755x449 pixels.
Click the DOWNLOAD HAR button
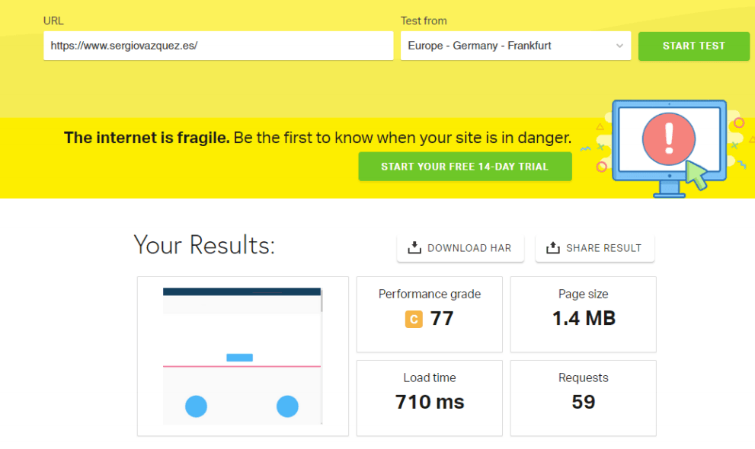(x=460, y=248)
